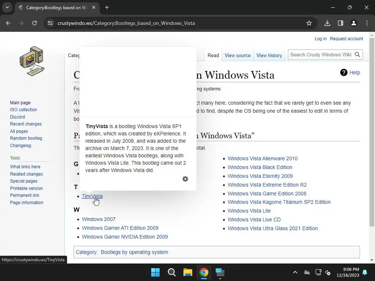Open Windows Vista Extreme Edition R2
Image resolution: width=375 pixels, height=281 pixels.
tap(267, 185)
